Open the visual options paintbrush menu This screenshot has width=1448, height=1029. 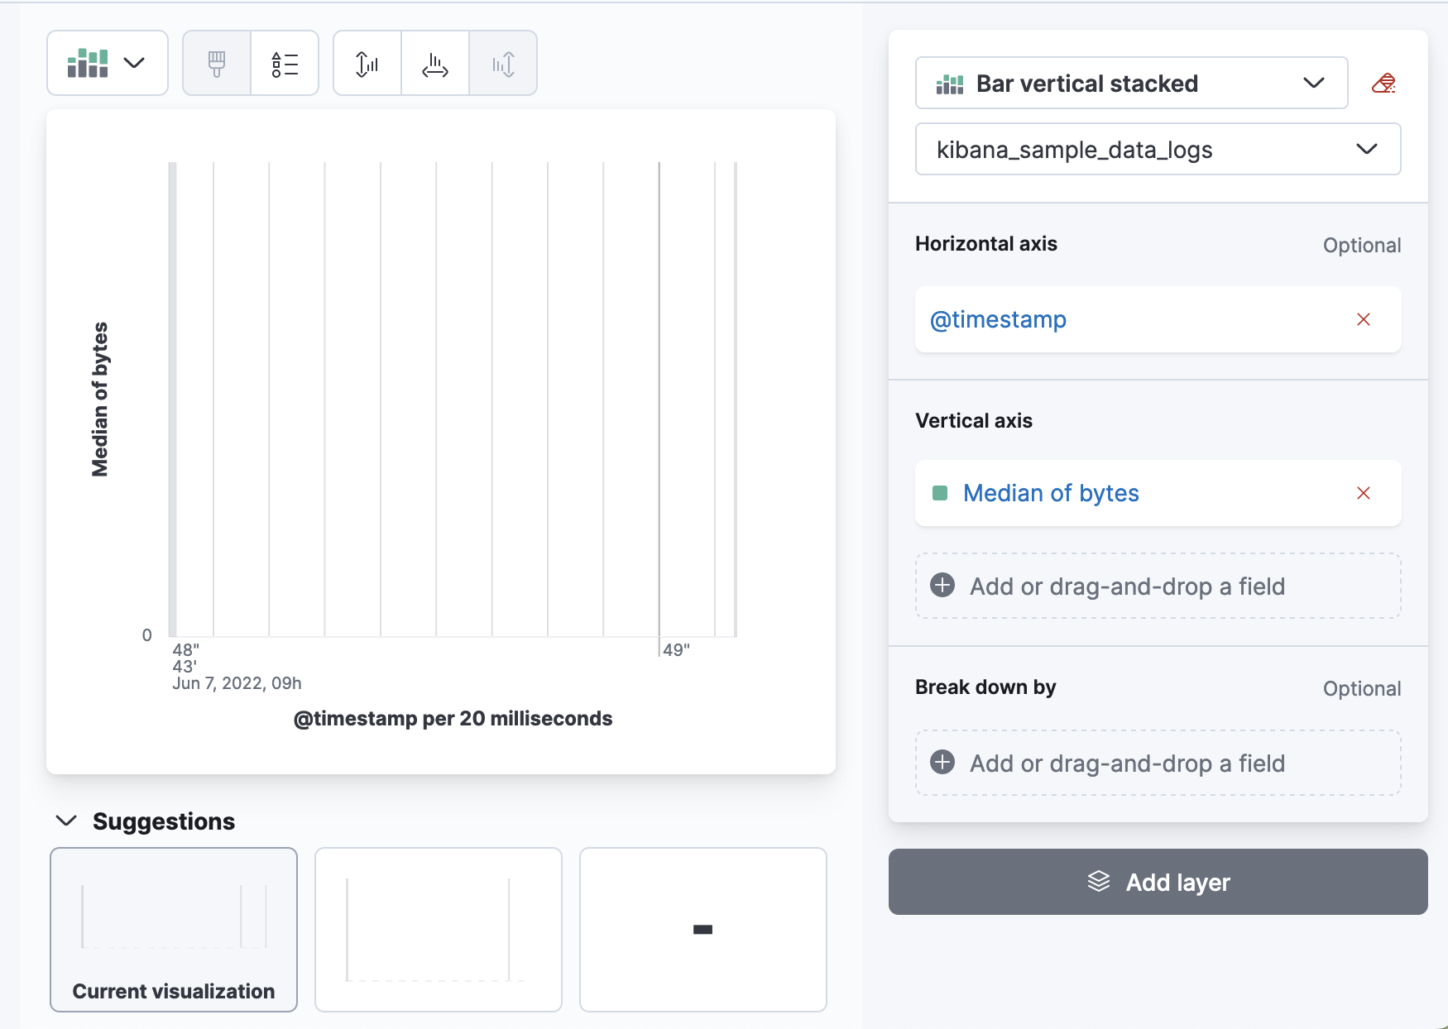tap(217, 64)
